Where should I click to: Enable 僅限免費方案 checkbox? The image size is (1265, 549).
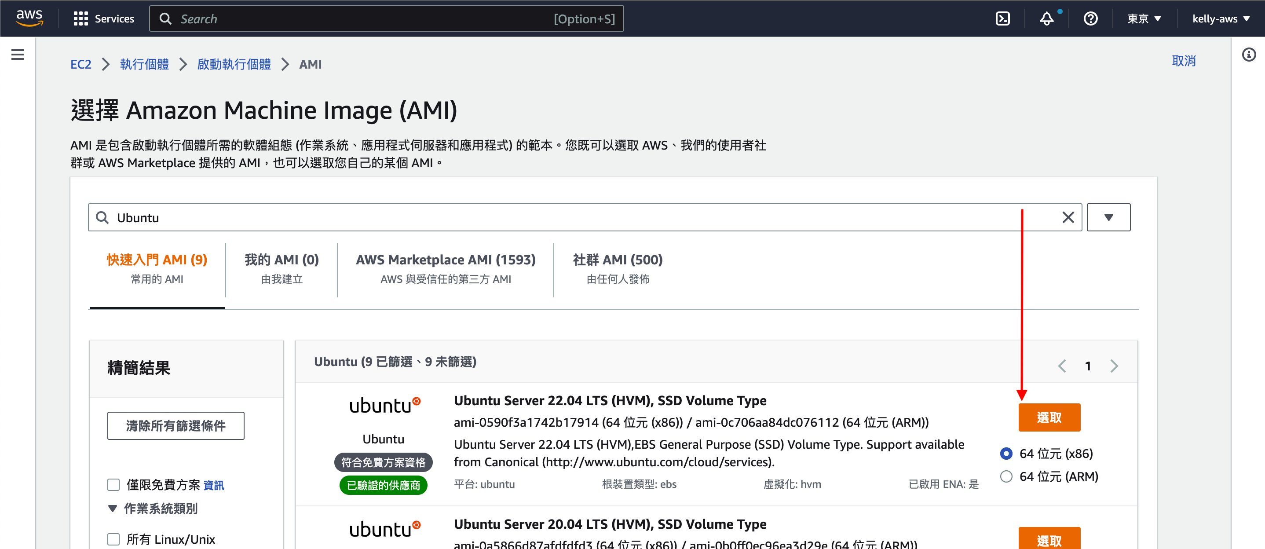(x=113, y=485)
